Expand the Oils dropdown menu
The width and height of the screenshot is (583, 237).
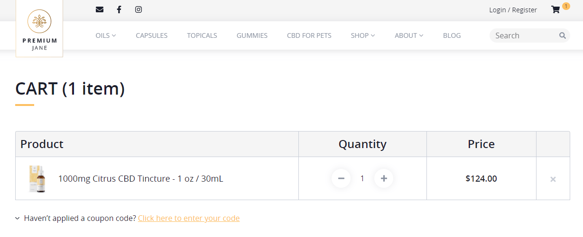(x=106, y=35)
